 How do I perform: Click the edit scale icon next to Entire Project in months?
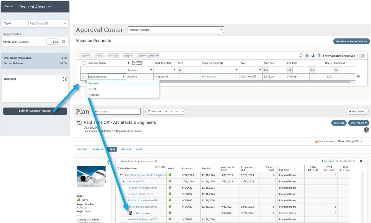(x=156, y=161)
